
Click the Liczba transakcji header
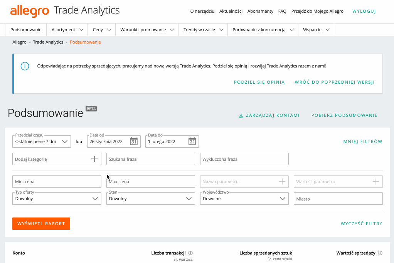[168, 253]
